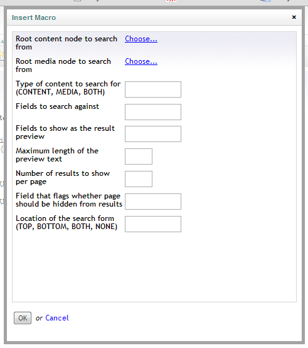Click the Fields to search against textbox
The image size is (308, 348).
click(153, 112)
